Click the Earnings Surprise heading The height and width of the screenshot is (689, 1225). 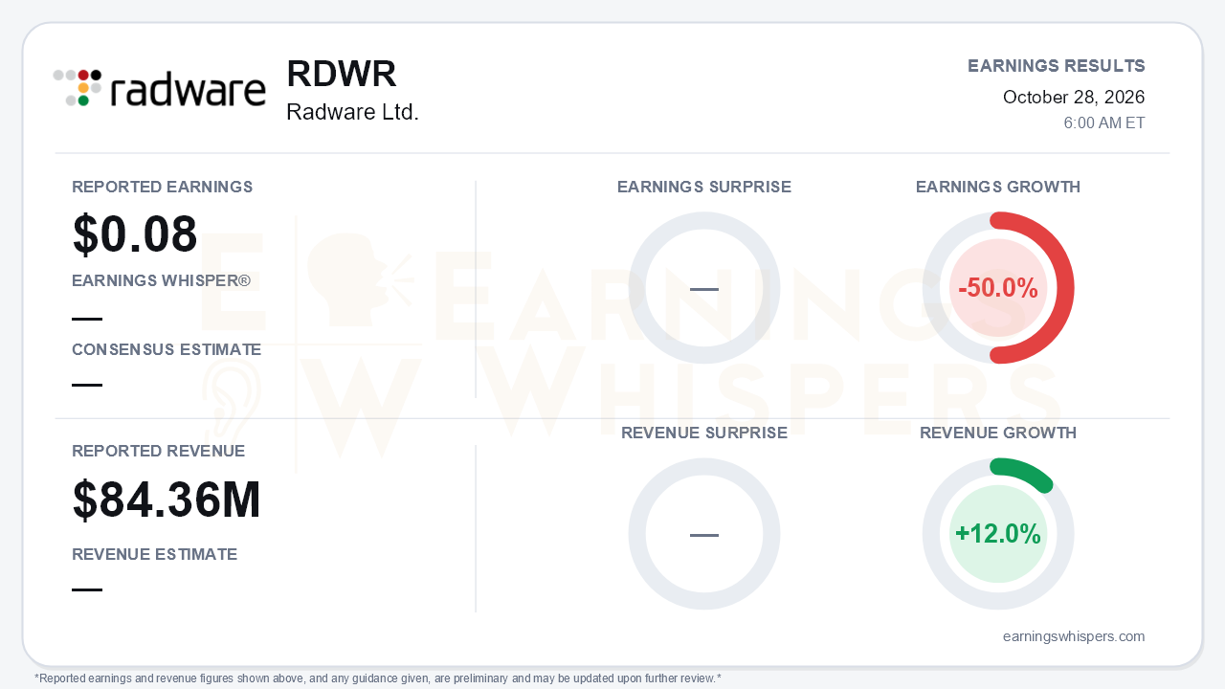click(704, 188)
